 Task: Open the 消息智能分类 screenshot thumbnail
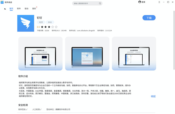point(41,54)
